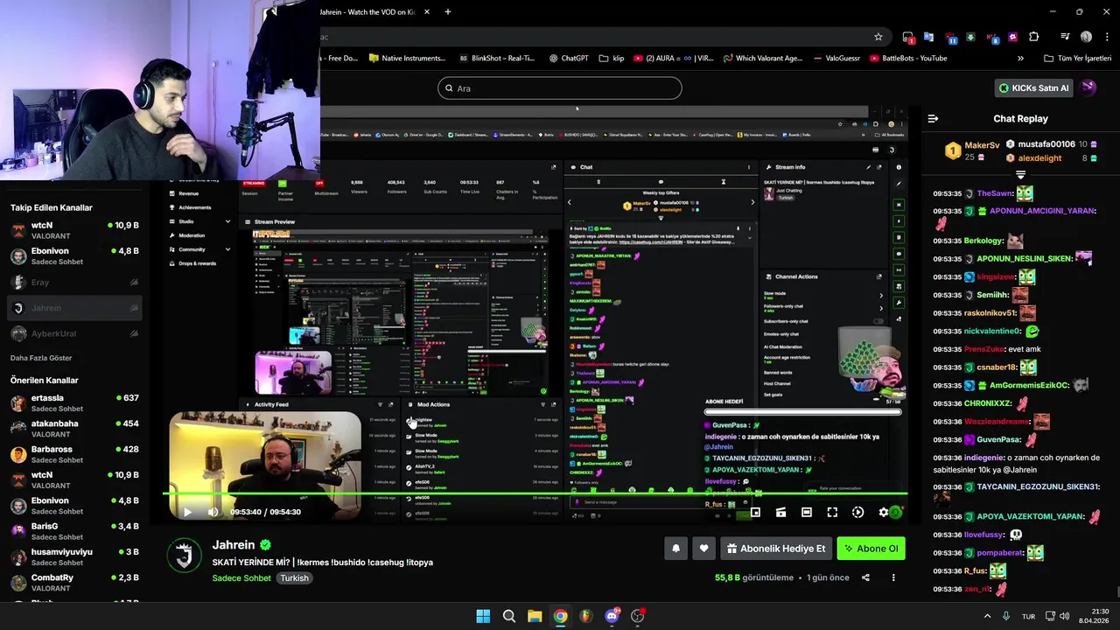Select Jahrein in followed channels list
1120x630 pixels.
(74, 308)
